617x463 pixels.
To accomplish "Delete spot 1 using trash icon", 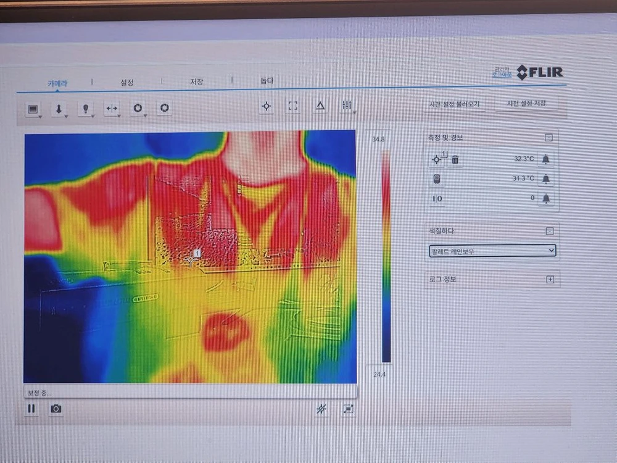I will click(455, 159).
